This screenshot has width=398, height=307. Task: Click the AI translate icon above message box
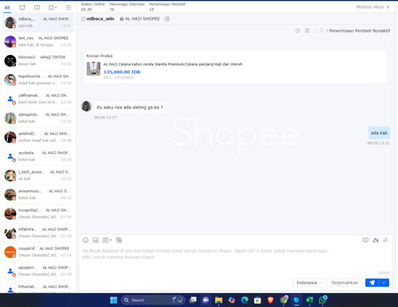(376, 240)
